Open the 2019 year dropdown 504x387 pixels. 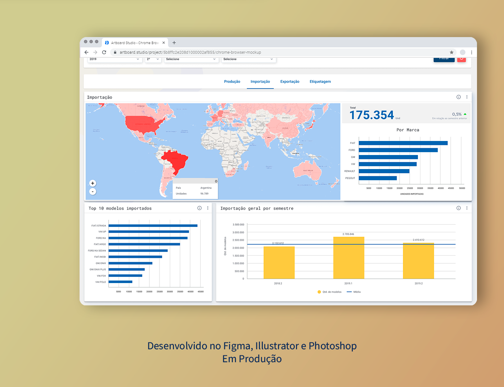pos(114,59)
